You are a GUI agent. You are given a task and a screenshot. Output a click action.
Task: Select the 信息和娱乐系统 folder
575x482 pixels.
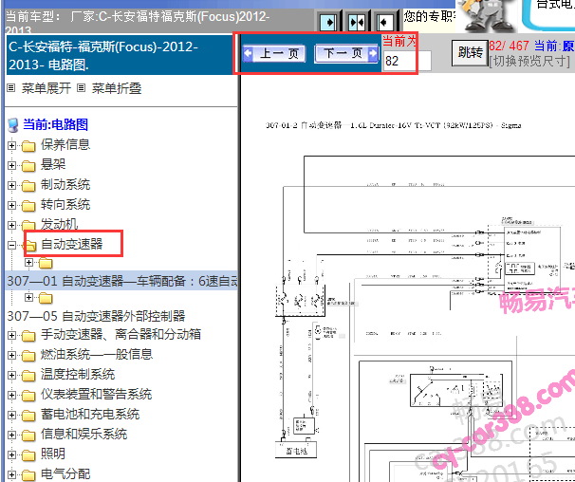tap(83, 434)
